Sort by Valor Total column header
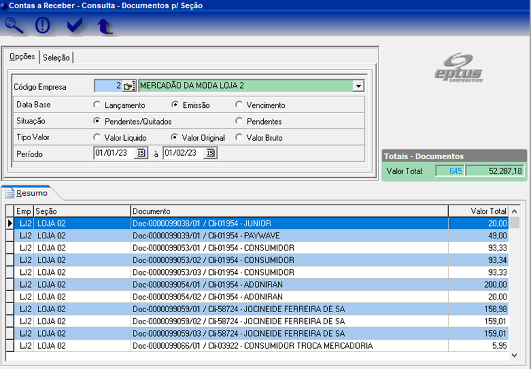 [x=478, y=211]
